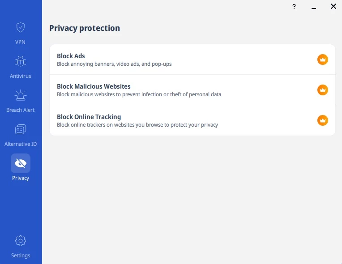
Task: Open help via the question mark
Action: pos(294,6)
